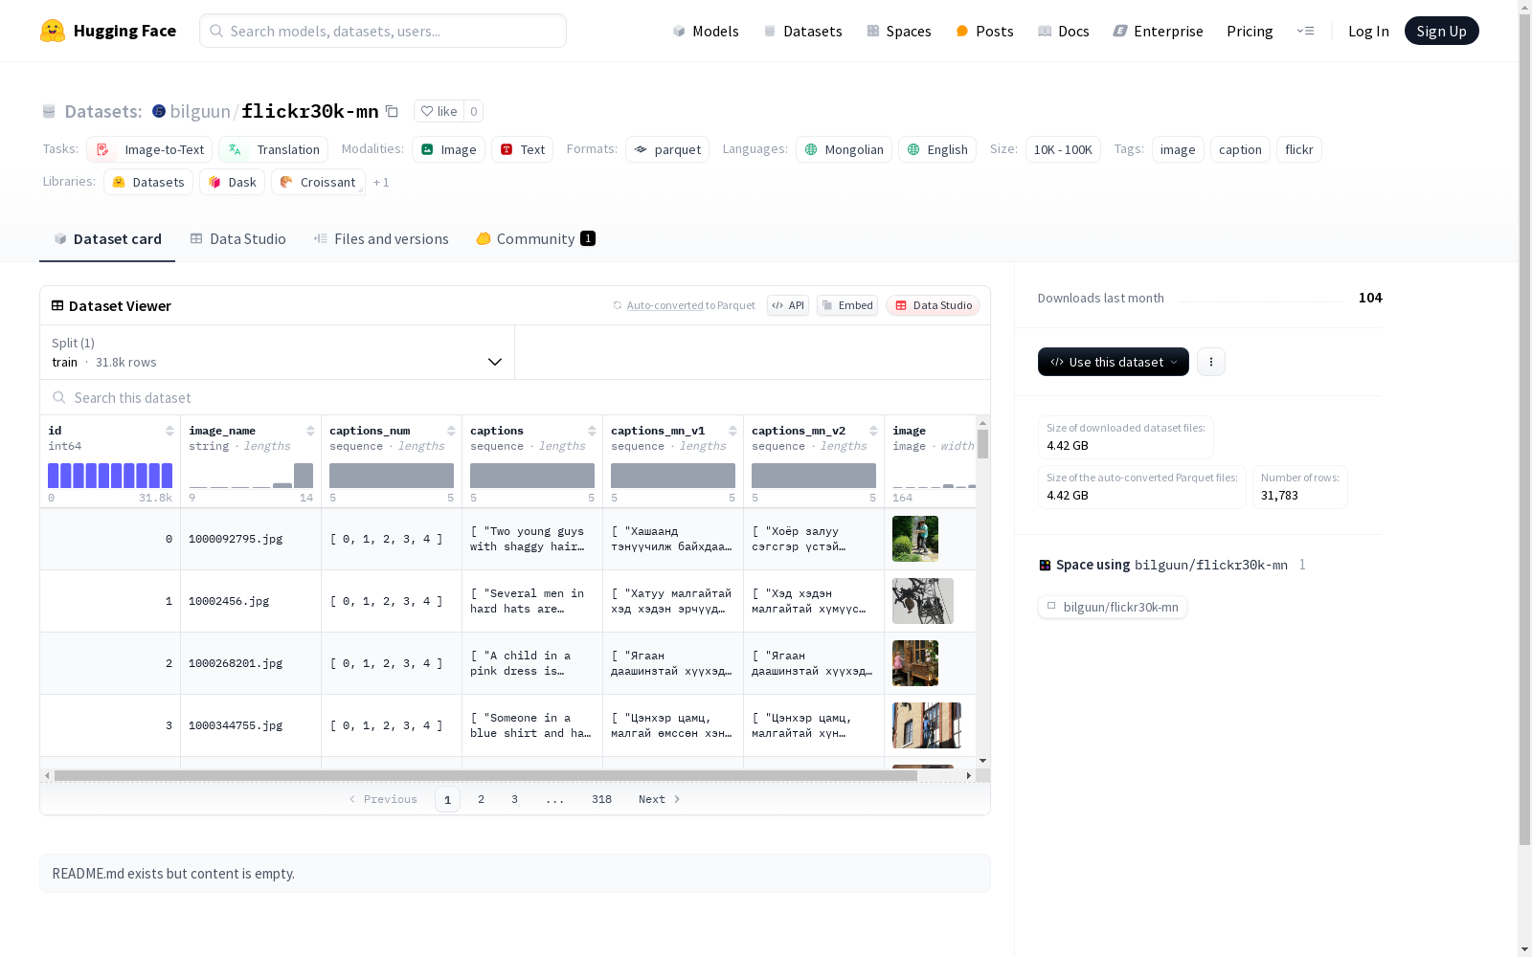Image resolution: width=1532 pixels, height=957 pixels.
Task: Show the +1 additional libraries
Action: coord(381,182)
